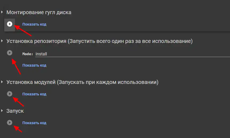The height and width of the screenshot is (138, 230).
Task: Click the word install in Mode
Action: (x=41, y=54)
